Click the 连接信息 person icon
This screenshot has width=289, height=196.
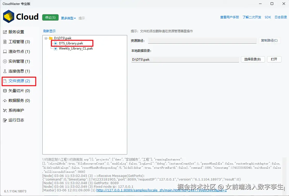pyautogui.click(x=5, y=71)
